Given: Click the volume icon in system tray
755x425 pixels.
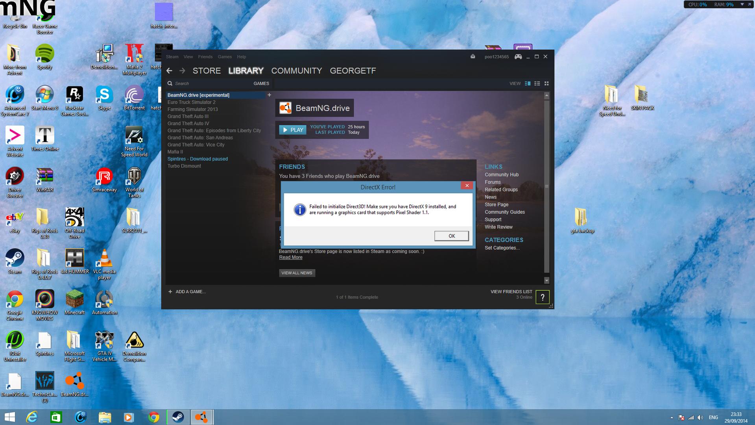Looking at the screenshot, I should tap(700, 418).
